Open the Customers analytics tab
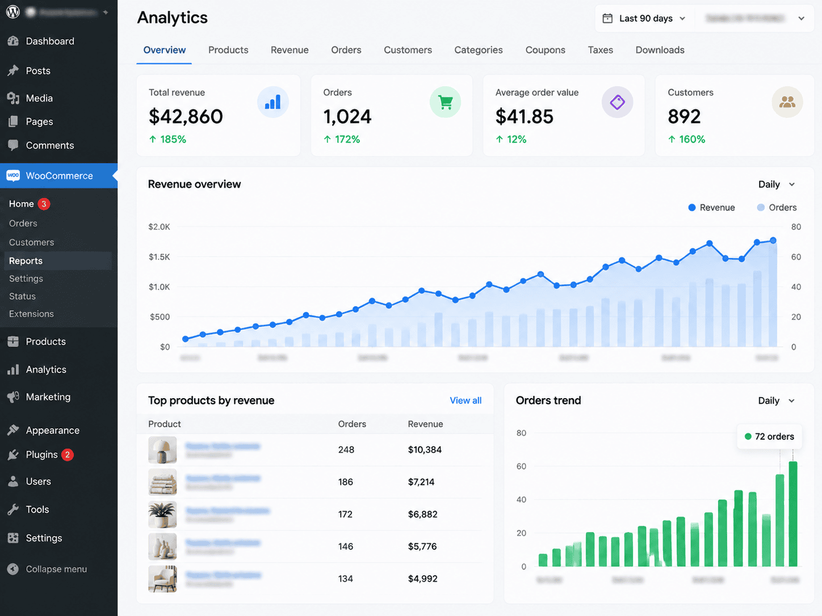Screen dimensions: 822x616 click(408, 50)
